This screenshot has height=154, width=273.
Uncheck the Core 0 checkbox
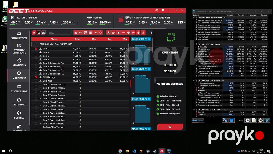click(x=36, y=49)
